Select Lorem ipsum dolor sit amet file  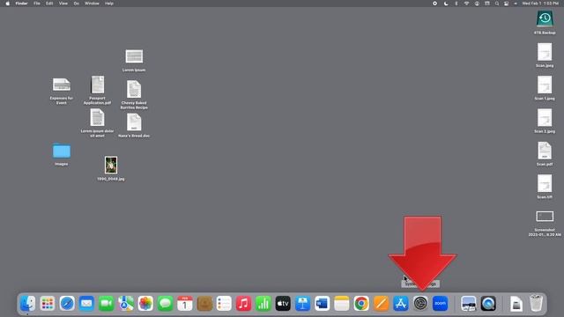pos(97,117)
